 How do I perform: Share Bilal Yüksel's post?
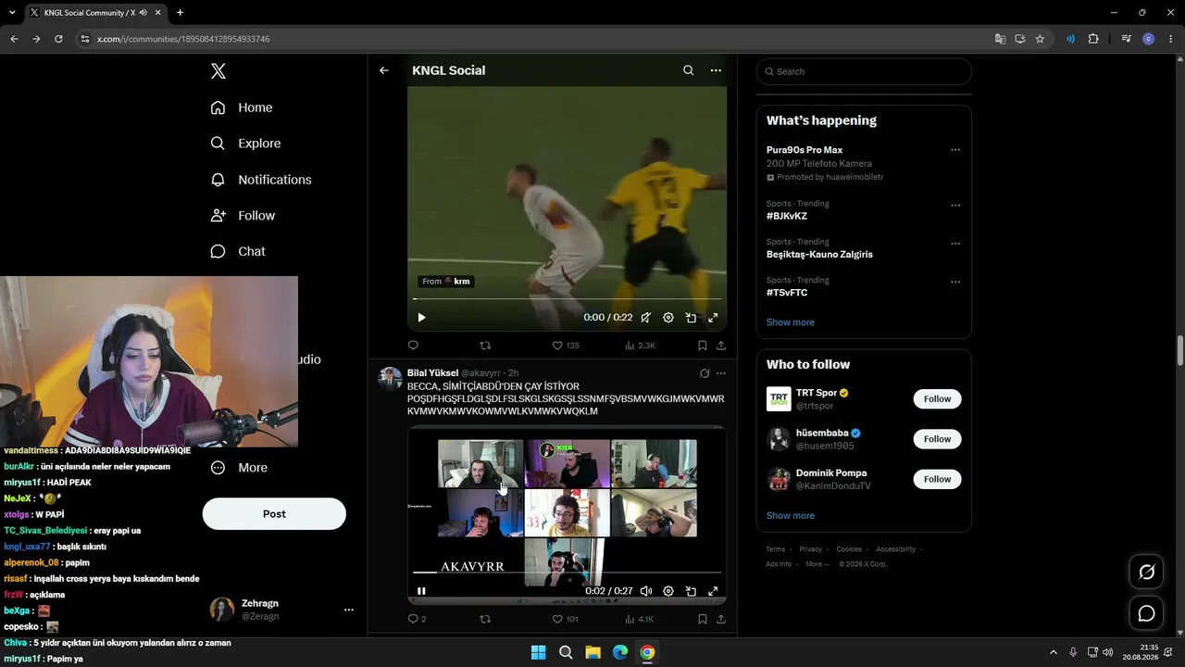pos(721,619)
